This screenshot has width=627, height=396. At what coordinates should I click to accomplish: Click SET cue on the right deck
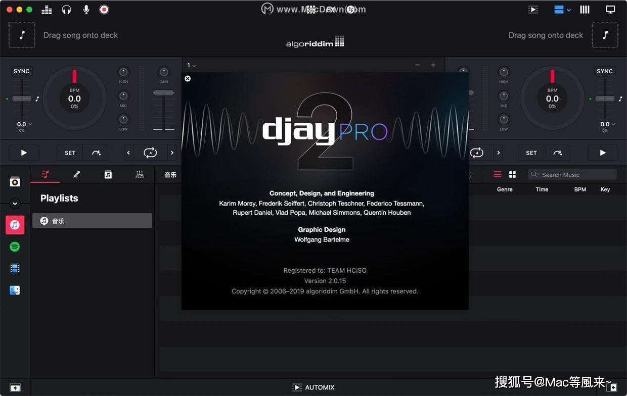[531, 153]
